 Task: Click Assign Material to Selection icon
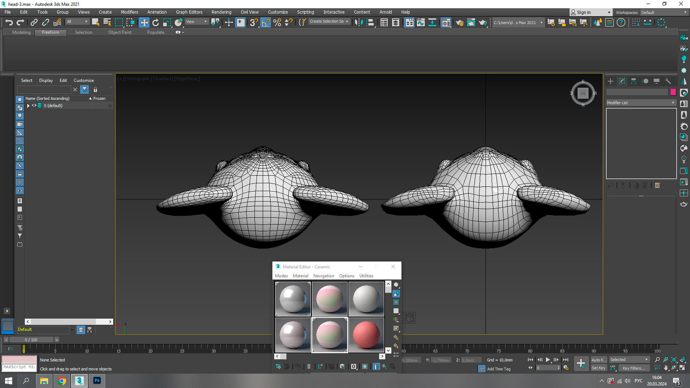point(298,366)
